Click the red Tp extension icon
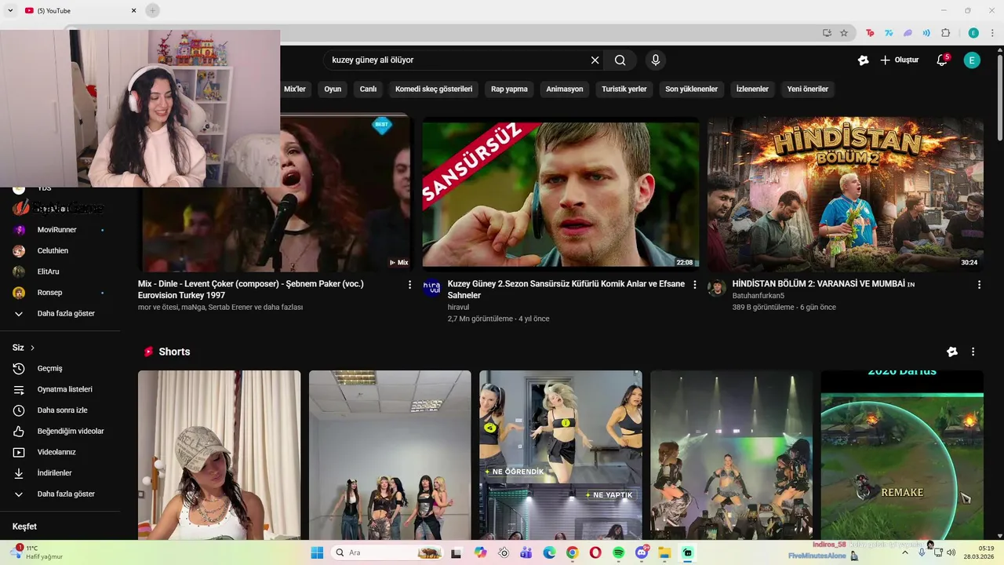Viewport: 1004px width, 565px height. (x=870, y=33)
